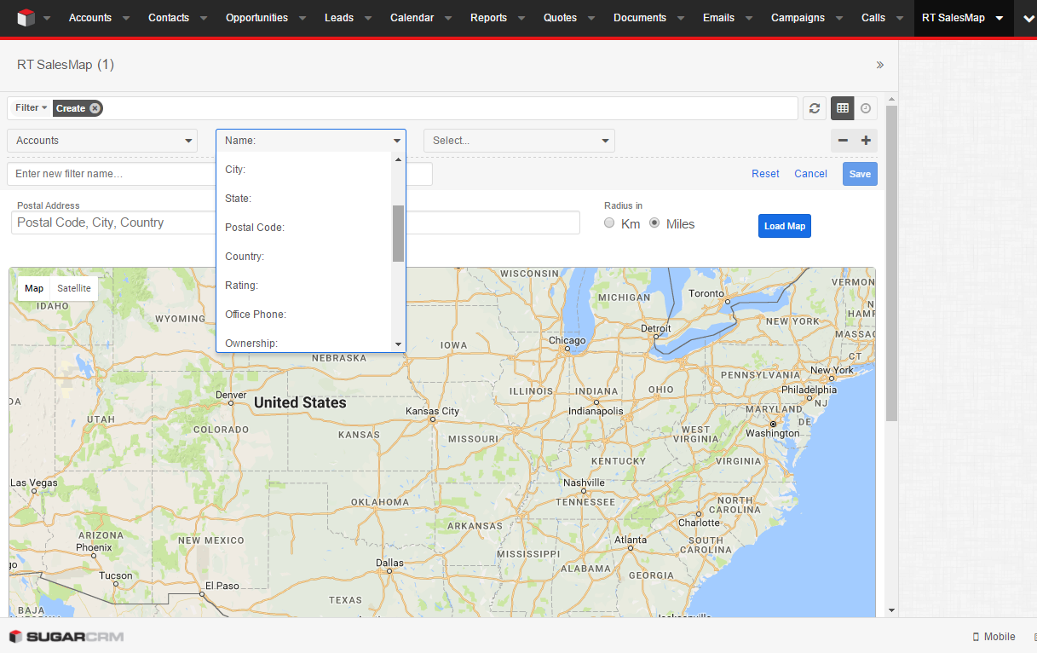Image resolution: width=1037 pixels, height=653 pixels.
Task: Click the Load Map button
Action: (x=785, y=226)
